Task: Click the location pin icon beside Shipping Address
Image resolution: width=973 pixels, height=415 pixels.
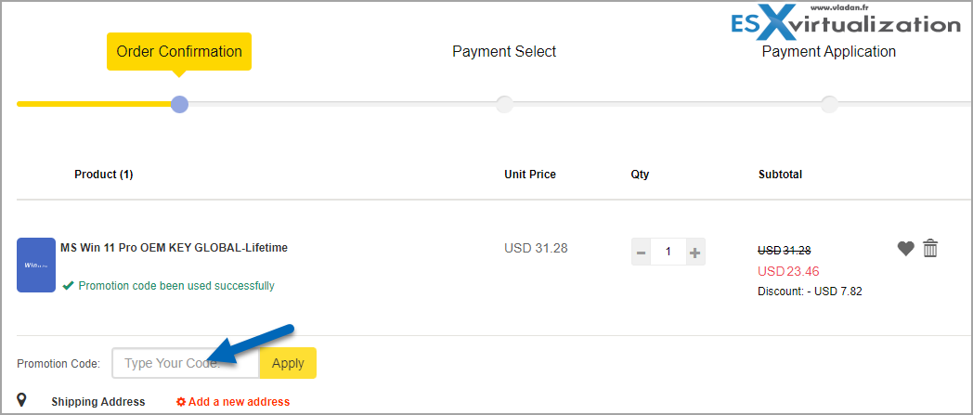Action: 21,400
